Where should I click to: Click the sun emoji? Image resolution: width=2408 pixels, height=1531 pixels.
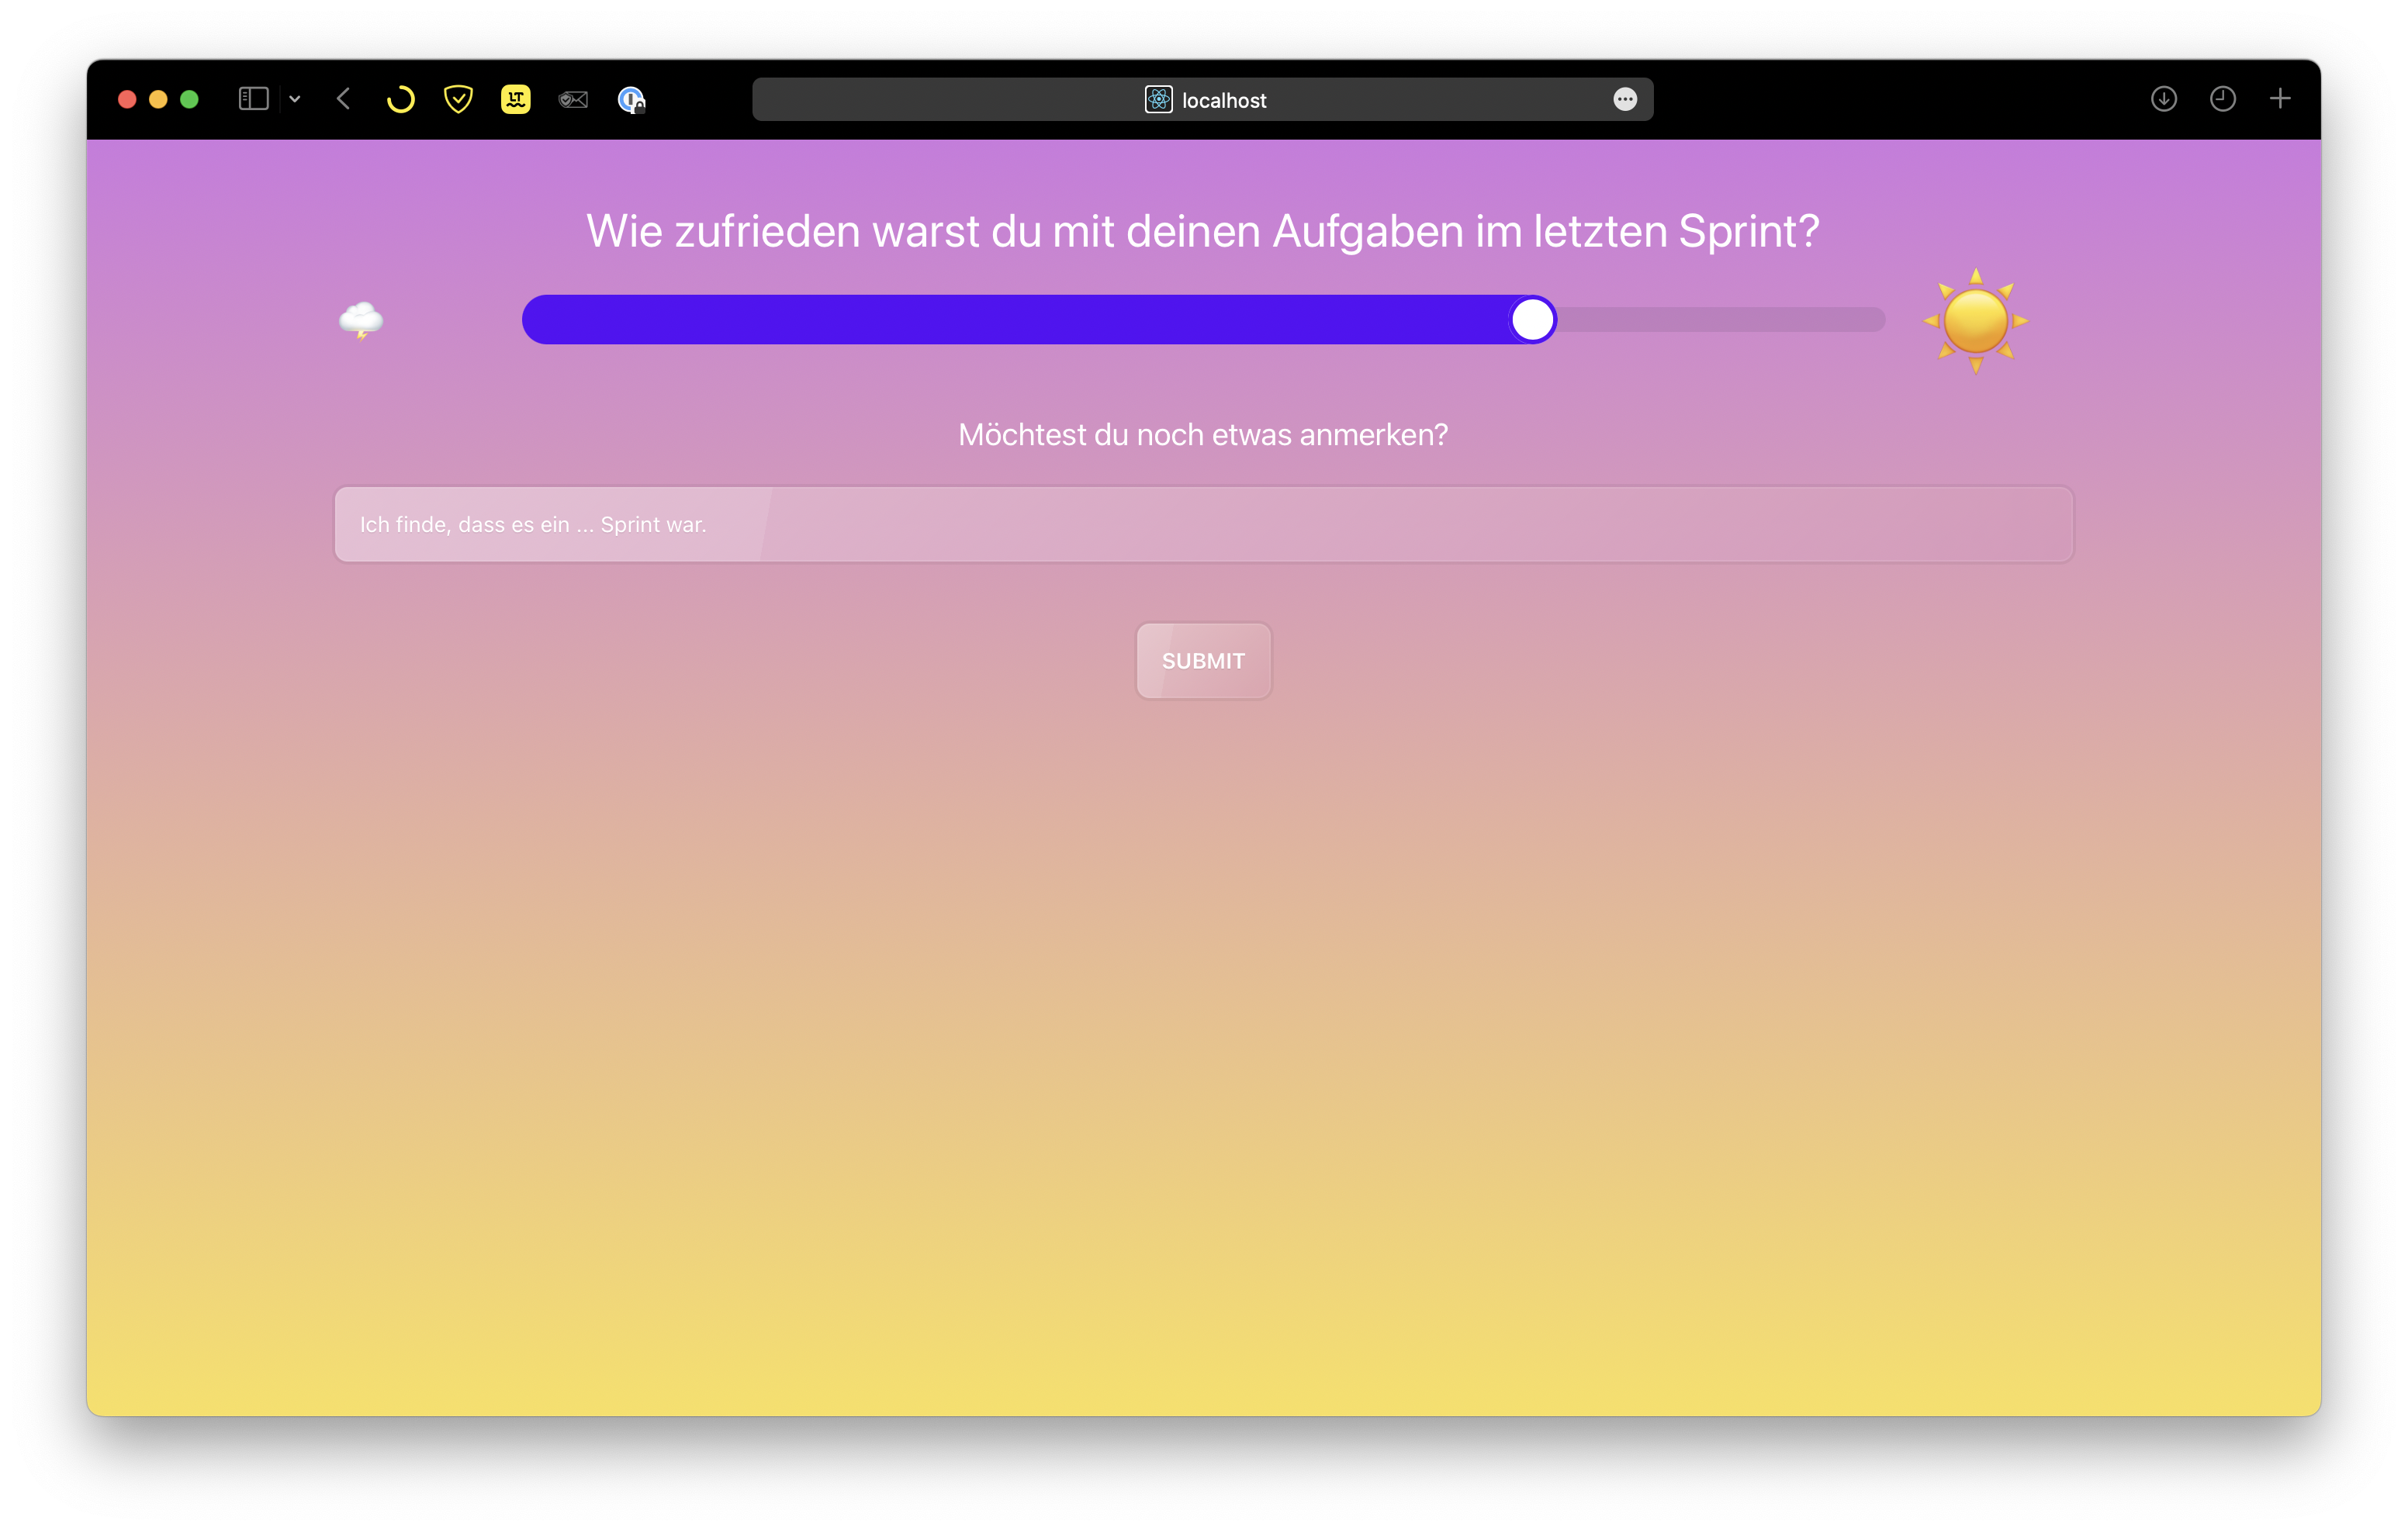point(1975,321)
